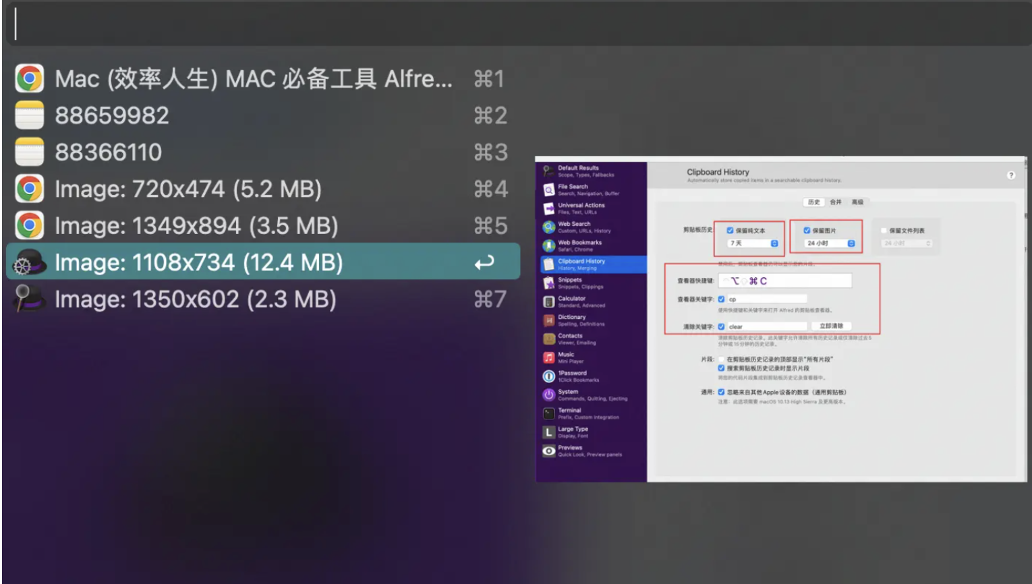Screen dimensions: 1032x584
Task: Click the help question mark in the preview
Action: tap(1010, 175)
